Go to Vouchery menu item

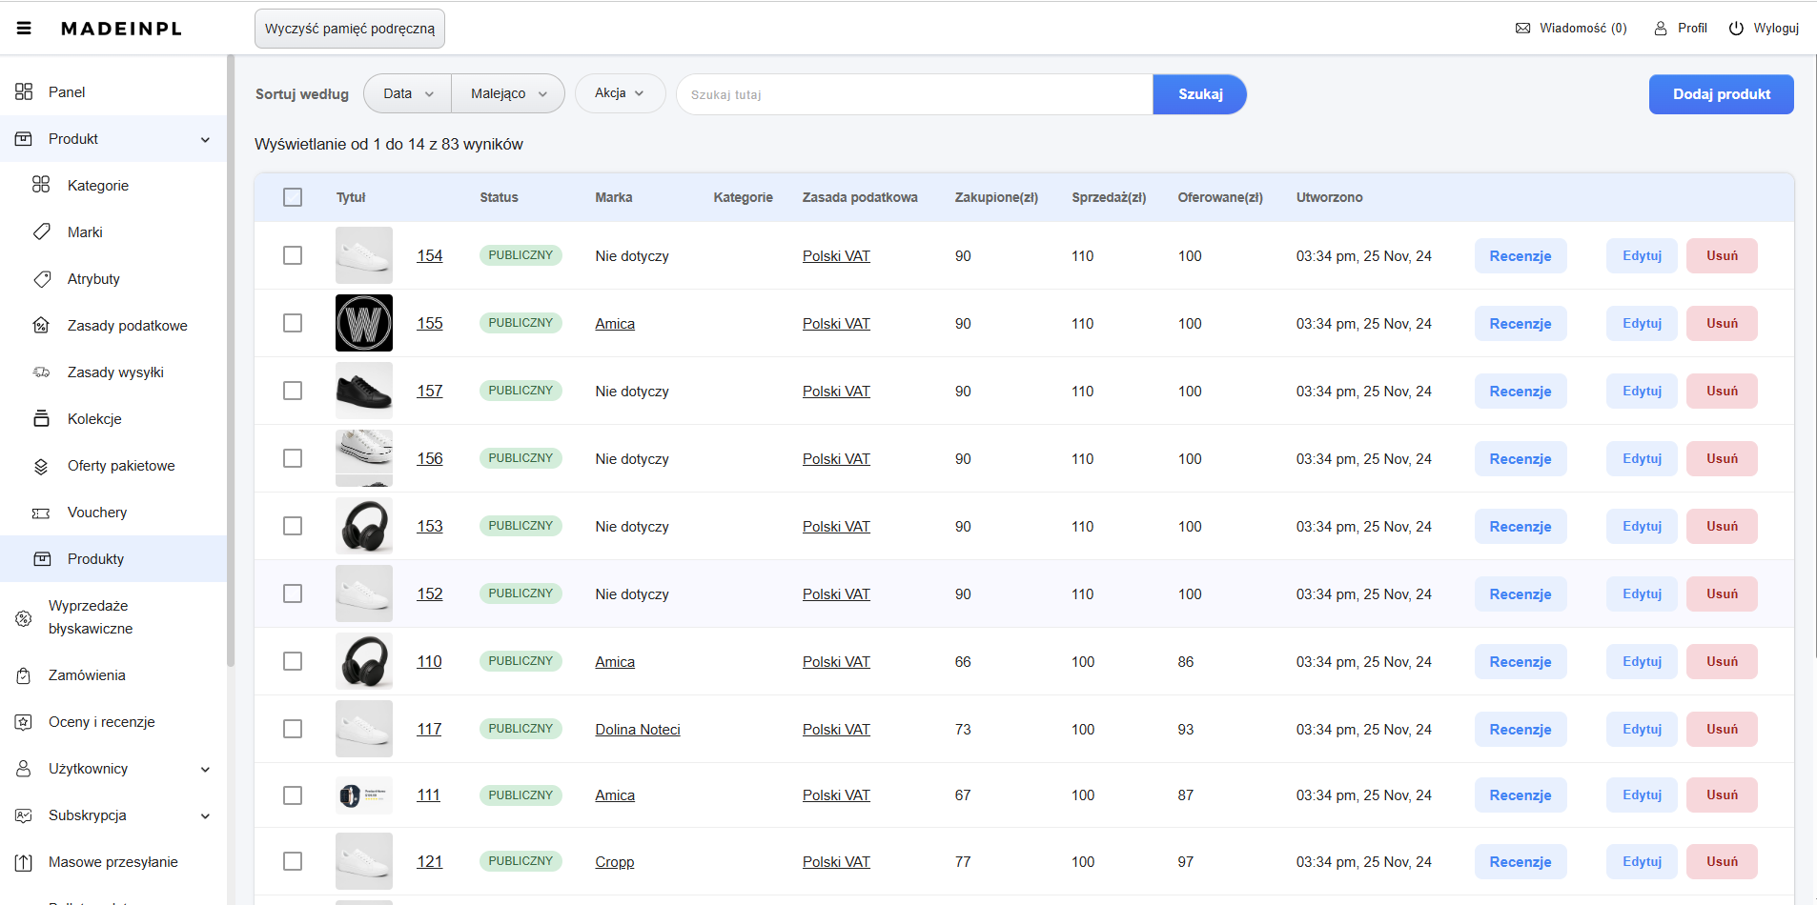[x=97, y=513]
